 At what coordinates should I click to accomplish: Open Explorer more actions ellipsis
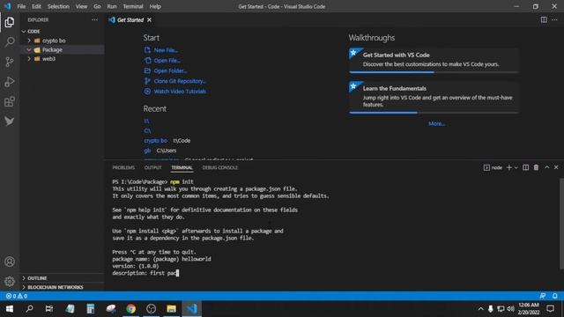(94, 19)
